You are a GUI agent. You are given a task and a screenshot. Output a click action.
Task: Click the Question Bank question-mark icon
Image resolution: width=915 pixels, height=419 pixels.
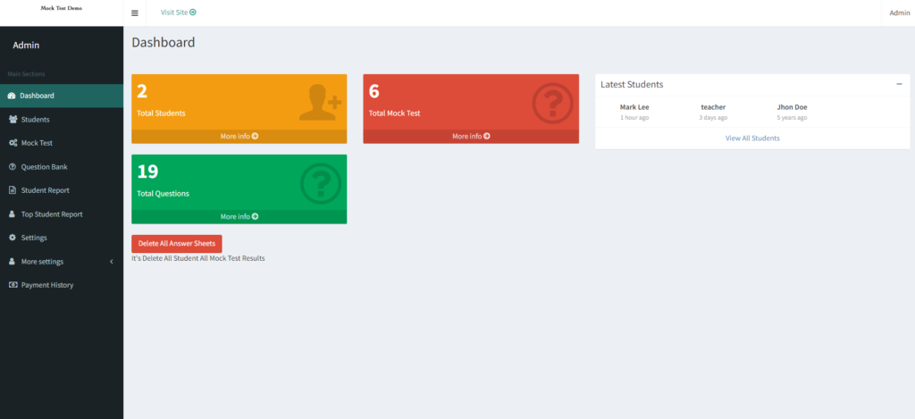12,167
